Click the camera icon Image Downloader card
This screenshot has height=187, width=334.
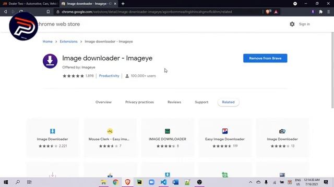282,131
